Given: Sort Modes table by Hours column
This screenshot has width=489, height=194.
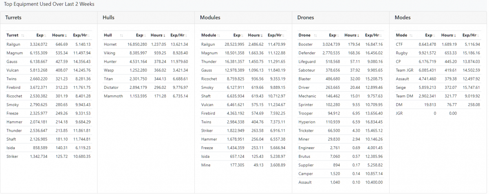Looking at the screenshot, I should pyautogui.click(x=449, y=35).
